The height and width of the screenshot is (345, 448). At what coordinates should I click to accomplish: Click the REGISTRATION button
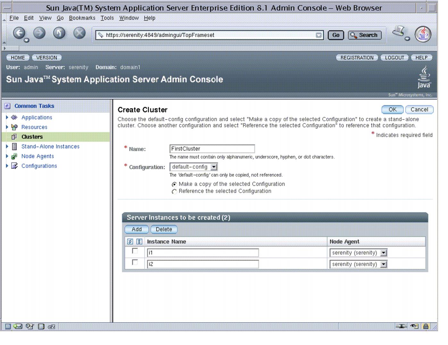pyautogui.click(x=357, y=58)
